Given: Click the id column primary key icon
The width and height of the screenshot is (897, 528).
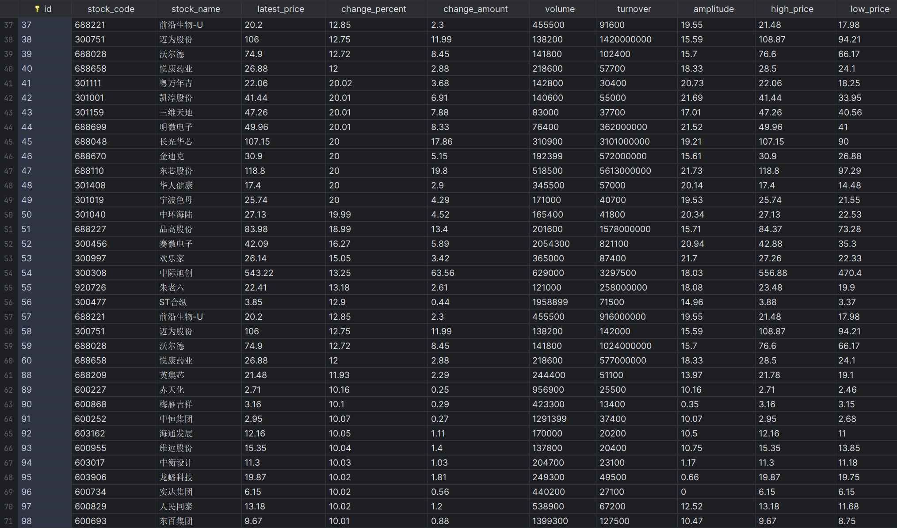Looking at the screenshot, I should tap(37, 9).
